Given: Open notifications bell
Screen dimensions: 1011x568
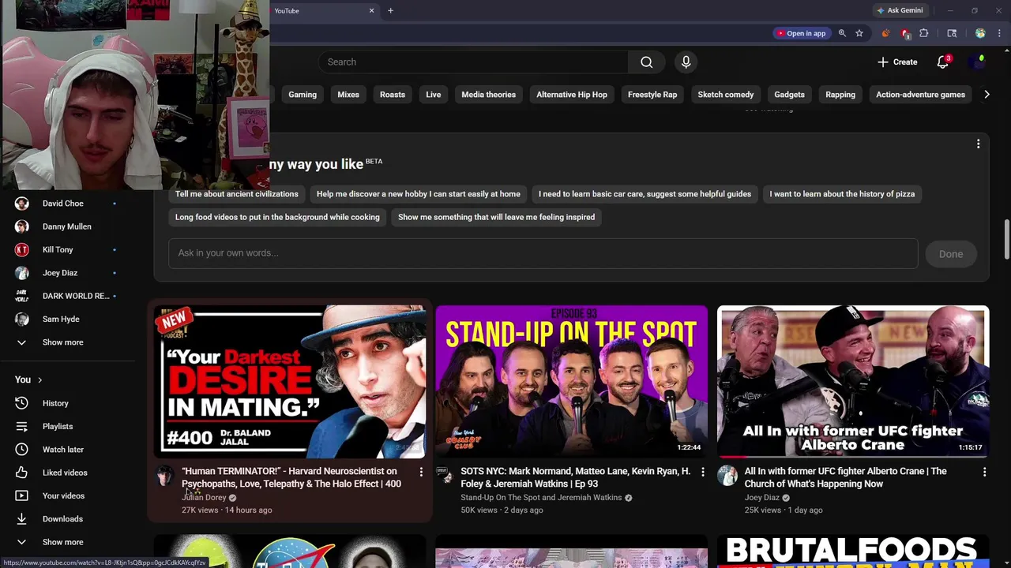Looking at the screenshot, I should [x=942, y=62].
